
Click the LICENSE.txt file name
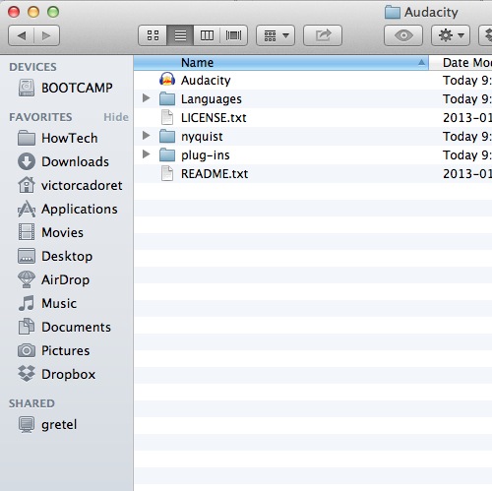tap(214, 118)
